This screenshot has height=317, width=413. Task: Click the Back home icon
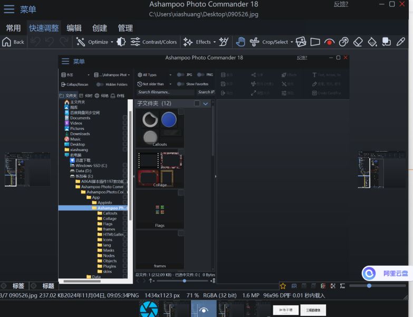7,42
